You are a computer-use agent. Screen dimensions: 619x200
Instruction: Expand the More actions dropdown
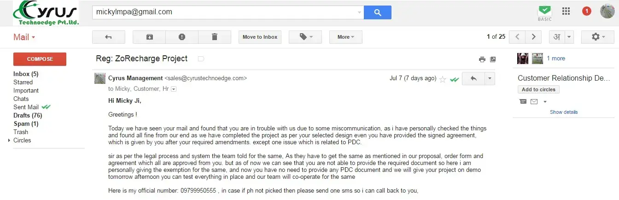[x=345, y=37]
